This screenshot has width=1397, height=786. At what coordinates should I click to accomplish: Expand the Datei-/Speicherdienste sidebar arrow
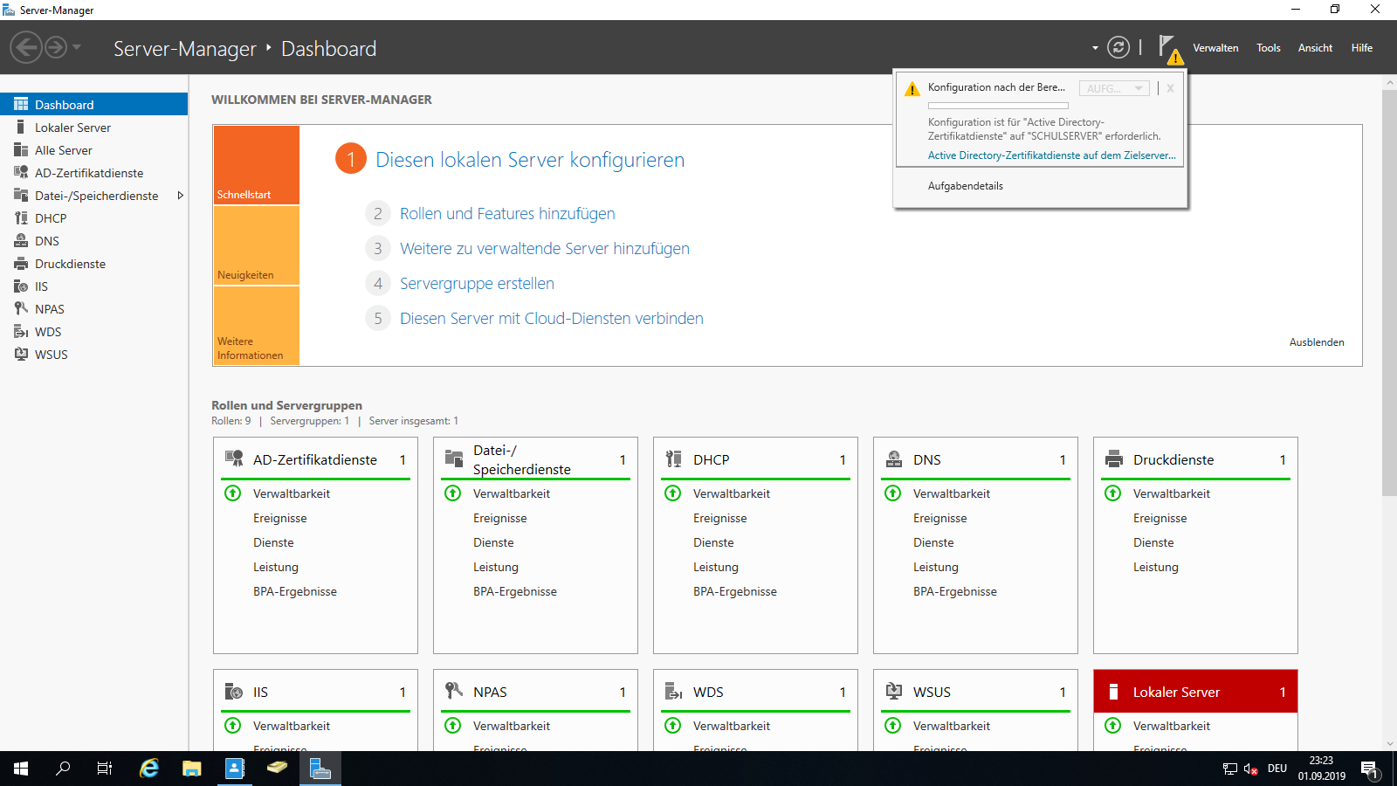(x=181, y=196)
